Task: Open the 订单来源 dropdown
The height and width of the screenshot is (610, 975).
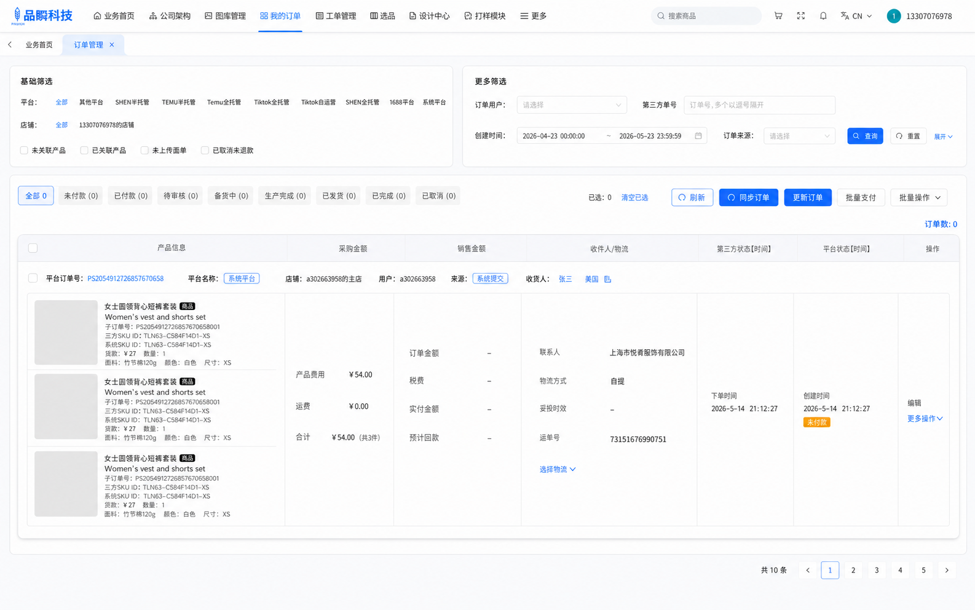Action: tap(799, 136)
